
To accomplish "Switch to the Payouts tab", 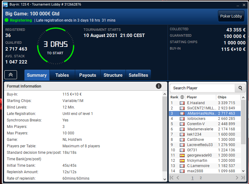I will point(88,75).
